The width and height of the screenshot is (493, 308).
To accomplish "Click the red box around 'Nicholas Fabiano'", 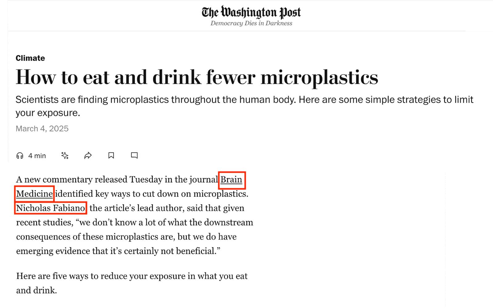I will 50,208.
